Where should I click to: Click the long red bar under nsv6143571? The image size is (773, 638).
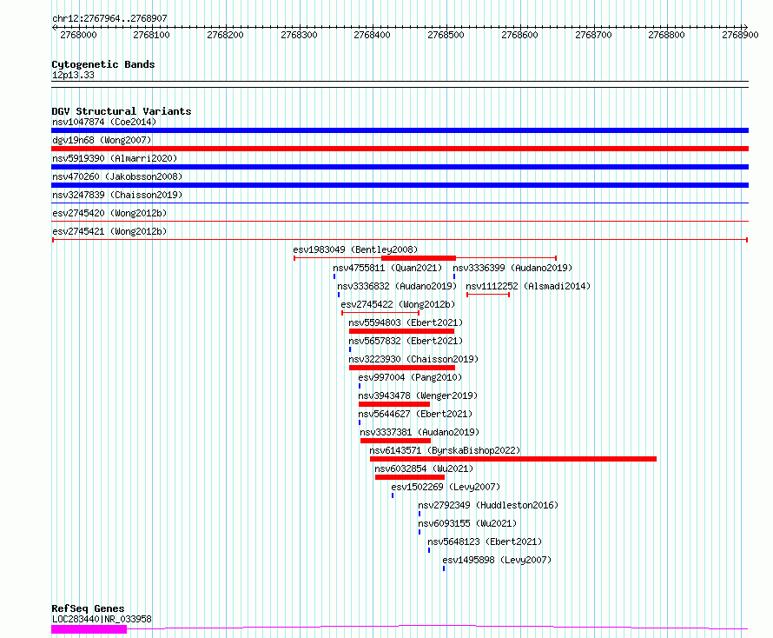point(513,459)
